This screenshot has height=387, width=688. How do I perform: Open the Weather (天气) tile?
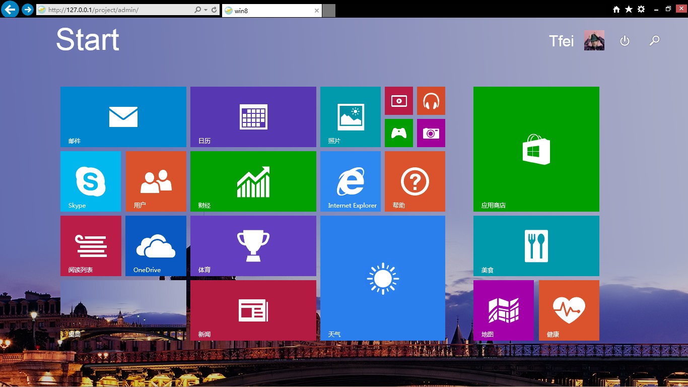tap(383, 278)
